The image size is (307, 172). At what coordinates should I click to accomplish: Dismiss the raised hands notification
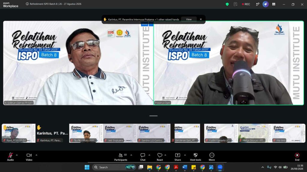201,19
